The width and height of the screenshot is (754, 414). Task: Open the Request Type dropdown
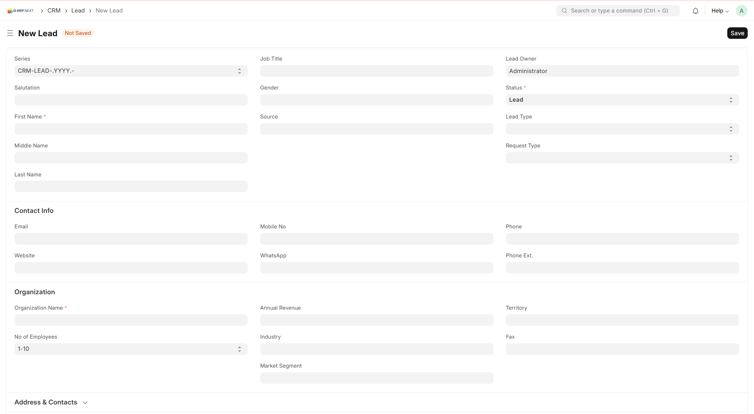(622, 158)
